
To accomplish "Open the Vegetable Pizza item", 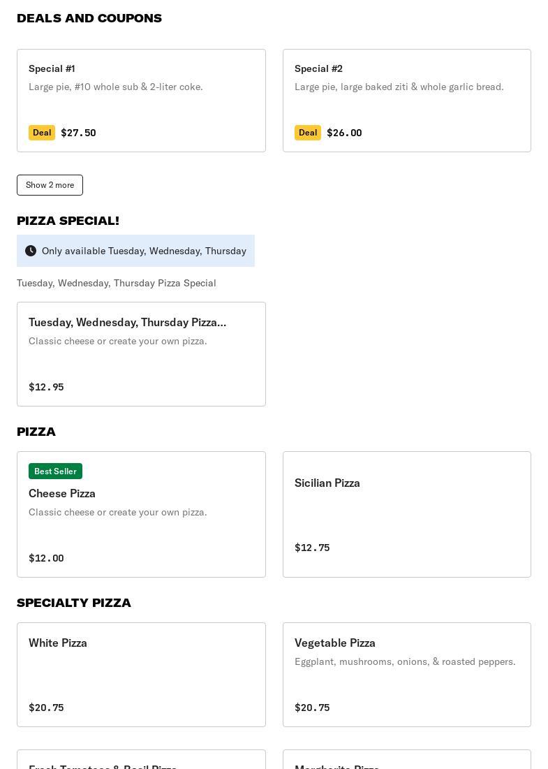I will (407, 675).
